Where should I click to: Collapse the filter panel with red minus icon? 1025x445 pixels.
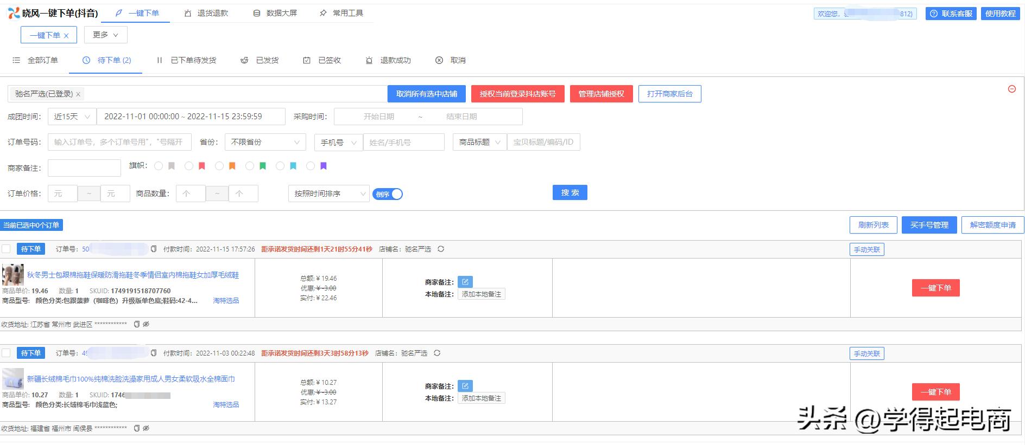pyautogui.click(x=1011, y=89)
